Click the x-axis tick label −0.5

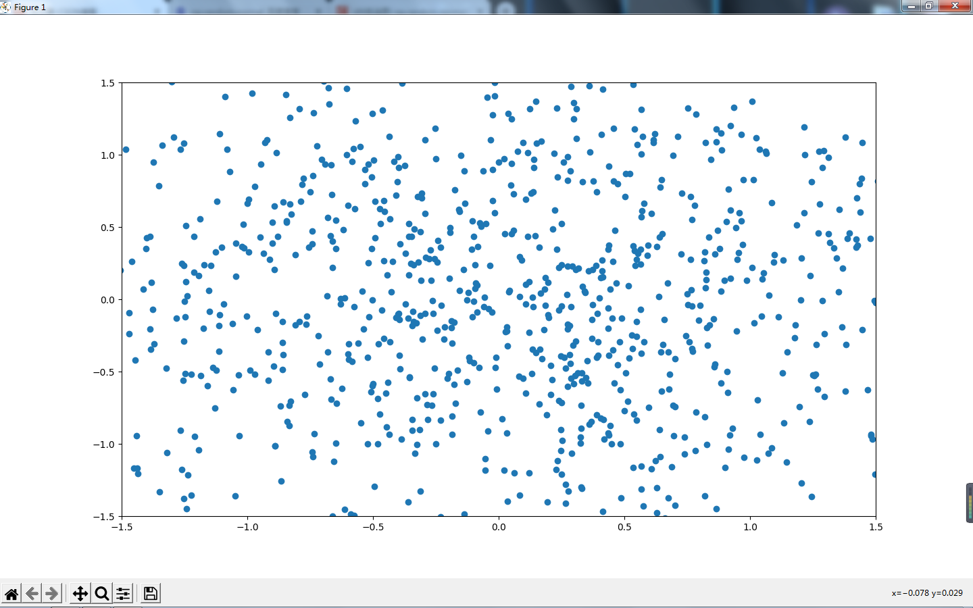[x=373, y=527]
